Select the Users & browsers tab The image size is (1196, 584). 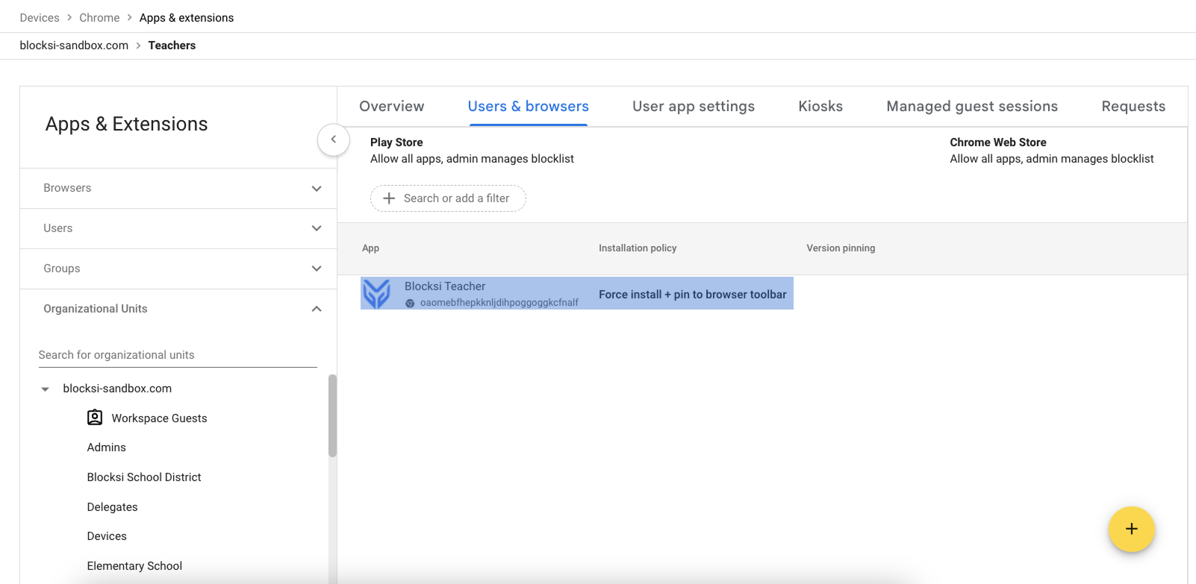point(529,107)
